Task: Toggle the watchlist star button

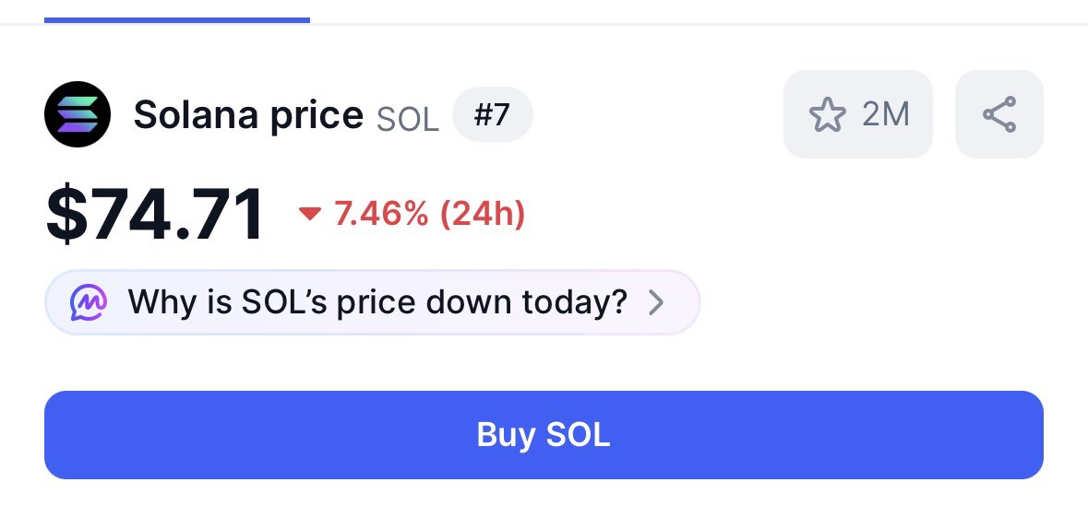Action: (857, 114)
